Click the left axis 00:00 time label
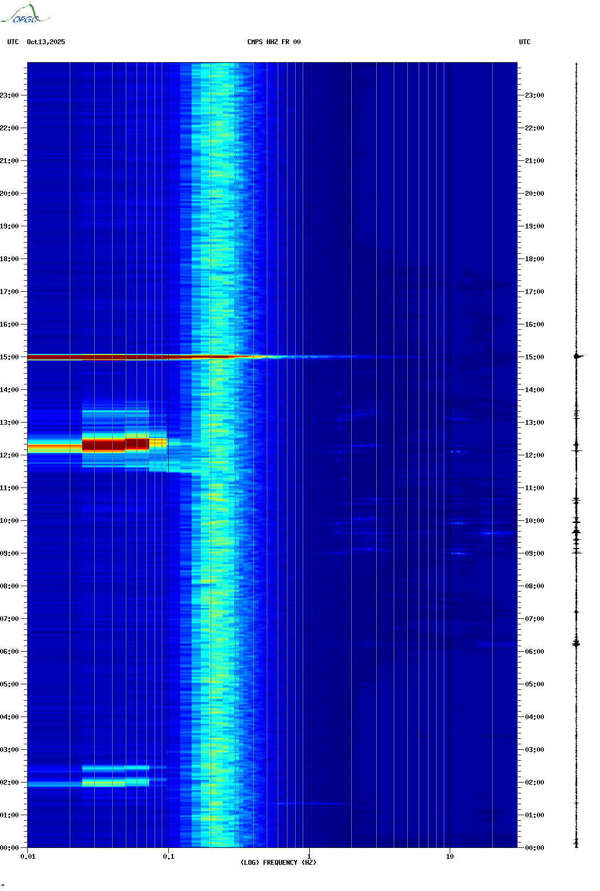600x891 pixels. (x=9, y=848)
